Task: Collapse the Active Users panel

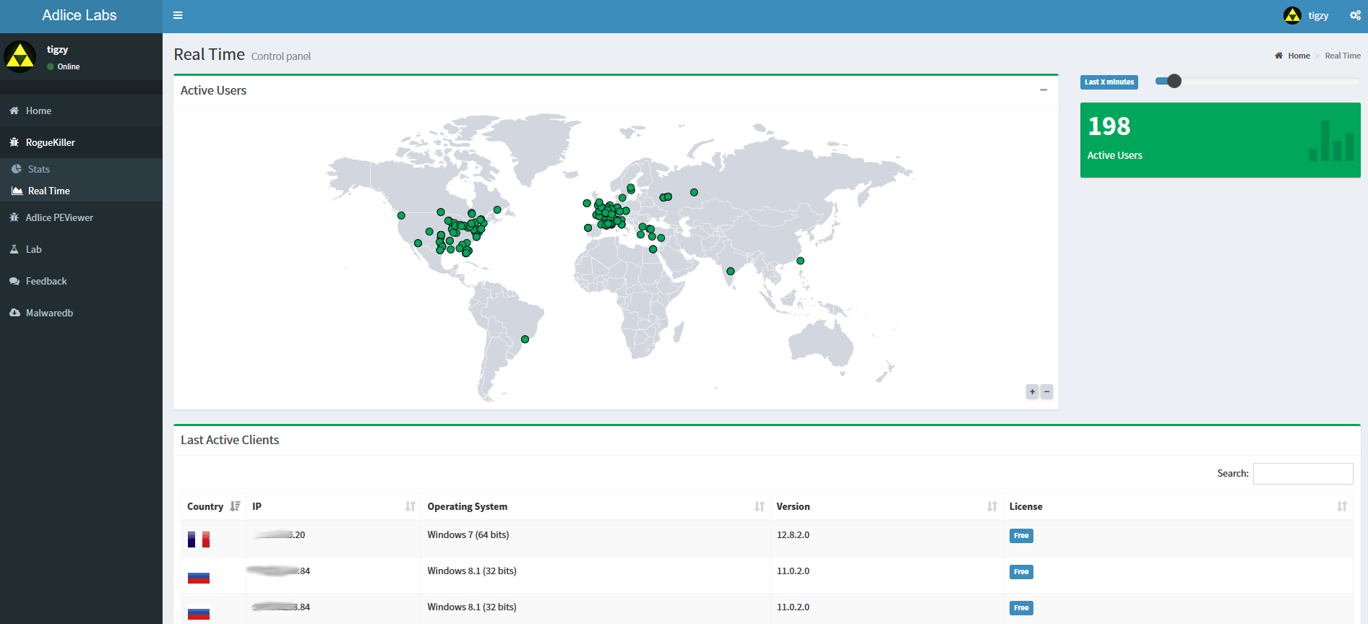Action: pyautogui.click(x=1043, y=90)
